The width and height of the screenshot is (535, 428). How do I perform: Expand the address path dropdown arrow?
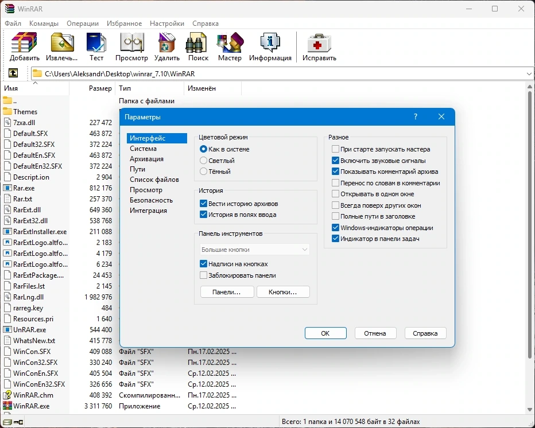point(529,73)
